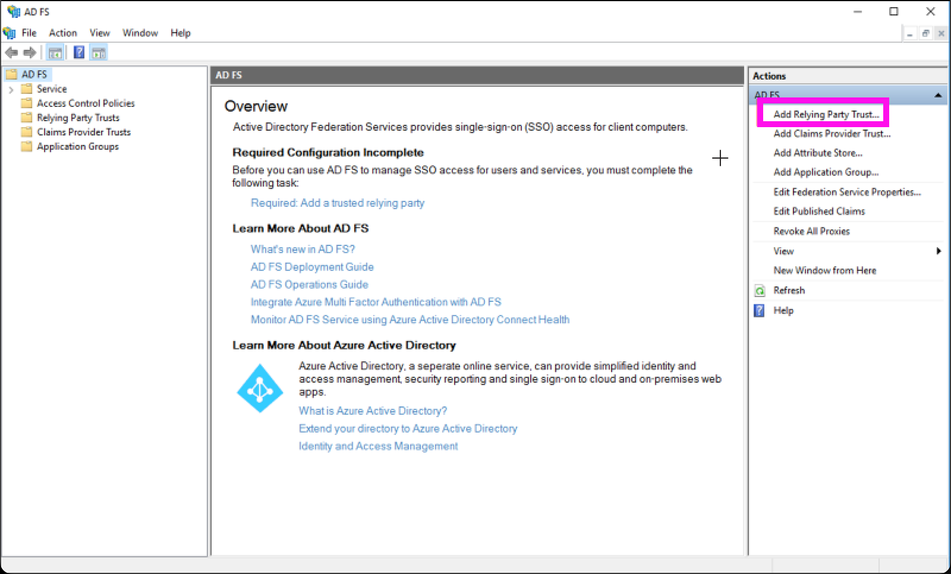Collapse the AD FS actions group

pos(939,94)
